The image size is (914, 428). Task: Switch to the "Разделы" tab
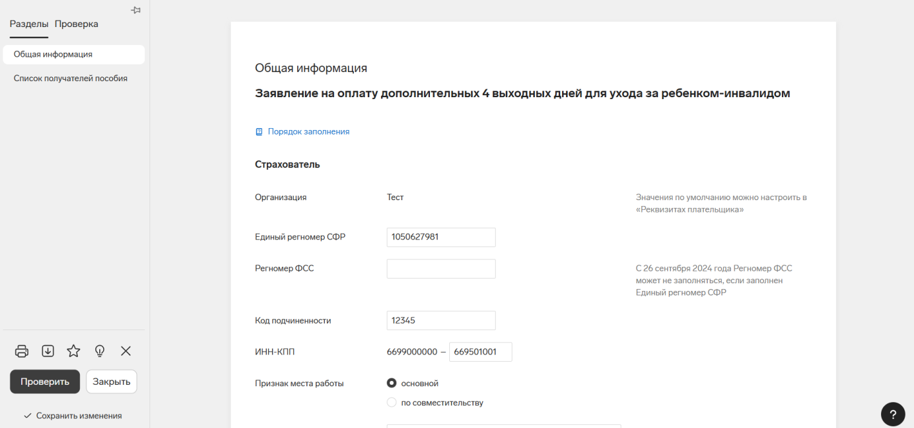tap(29, 24)
